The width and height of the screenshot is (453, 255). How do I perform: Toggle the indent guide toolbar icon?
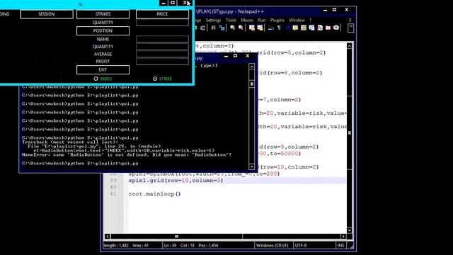pyautogui.click(x=288, y=28)
